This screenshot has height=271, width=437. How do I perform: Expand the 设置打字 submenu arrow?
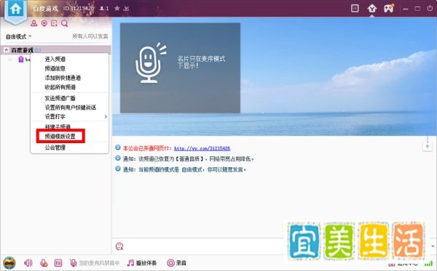(106, 117)
